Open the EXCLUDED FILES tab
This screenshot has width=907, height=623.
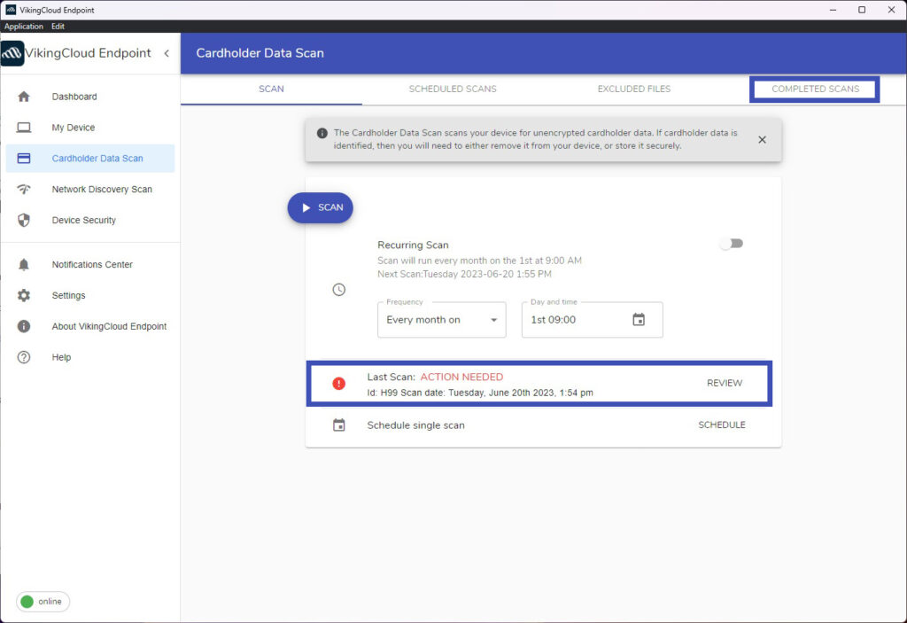[633, 89]
